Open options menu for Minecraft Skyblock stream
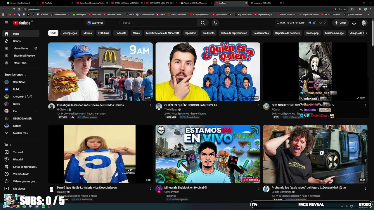This screenshot has height=210, width=374. 258,188
